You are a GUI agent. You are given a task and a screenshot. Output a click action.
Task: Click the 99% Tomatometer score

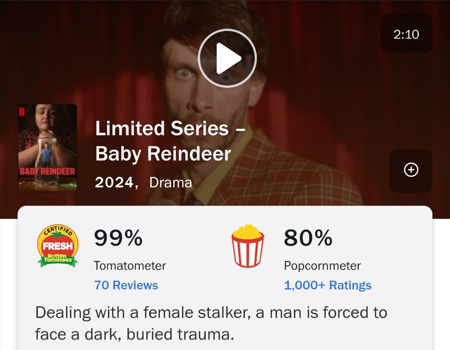point(118,238)
